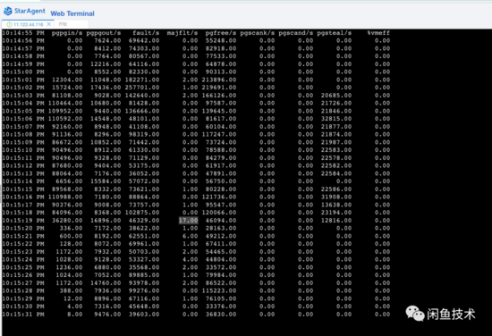The width and height of the screenshot is (492, 336).
Task: Click the pgpgout/s value 16896.00
Action: [106, 221]
